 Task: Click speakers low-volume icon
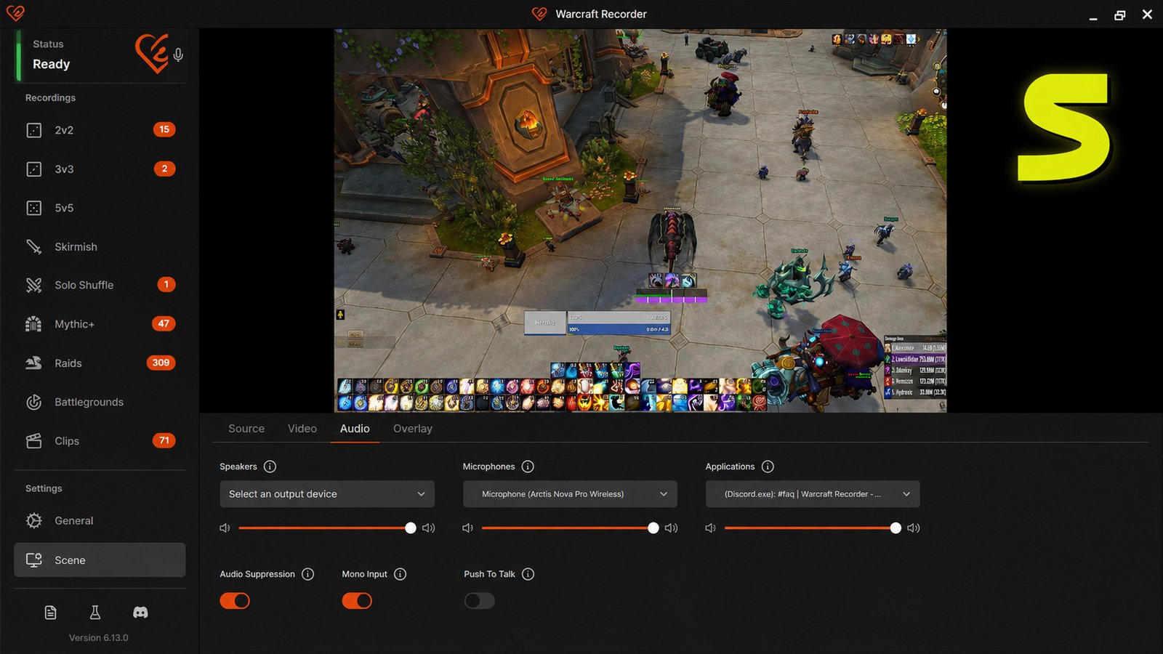[x=225, y=528]
